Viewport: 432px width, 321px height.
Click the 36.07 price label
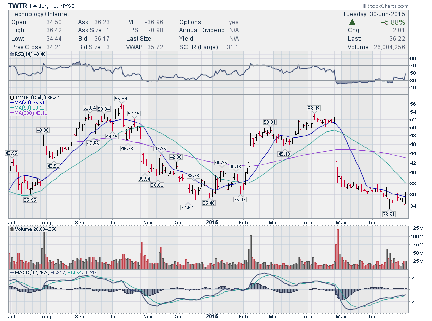(240, 199)
